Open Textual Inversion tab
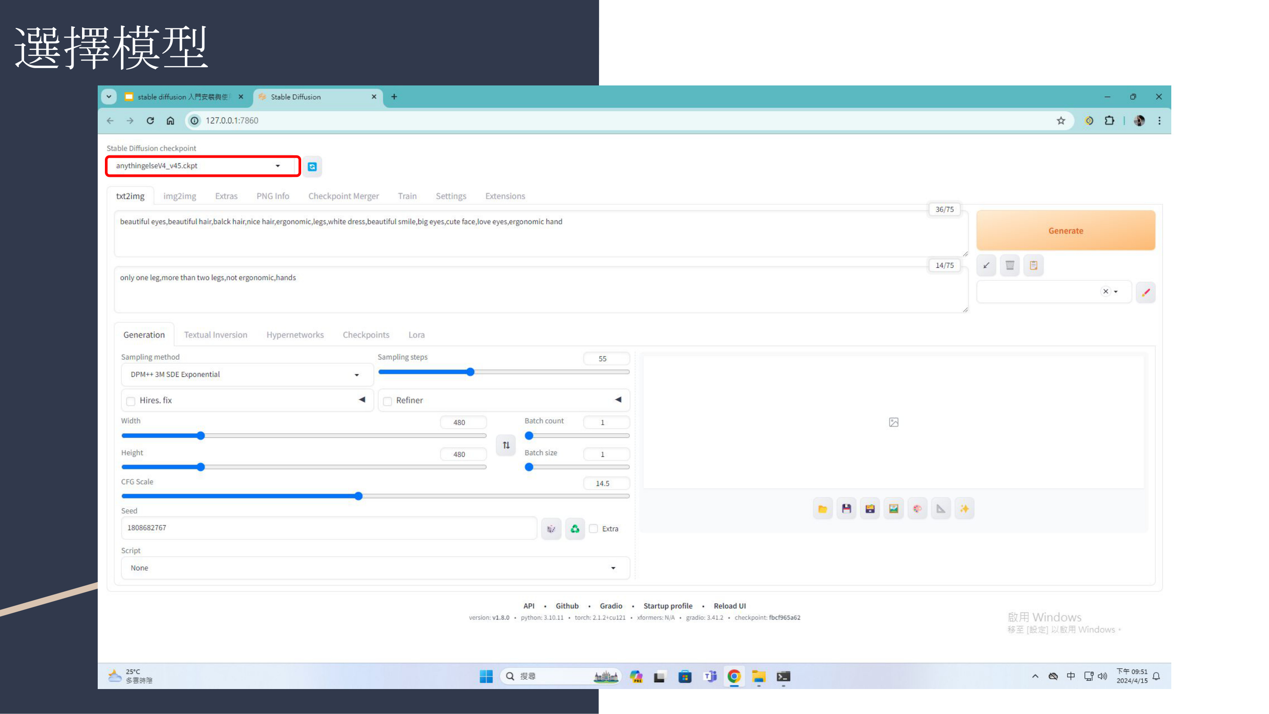Viewport: 1269px width, 714px height. click(216, 335)
